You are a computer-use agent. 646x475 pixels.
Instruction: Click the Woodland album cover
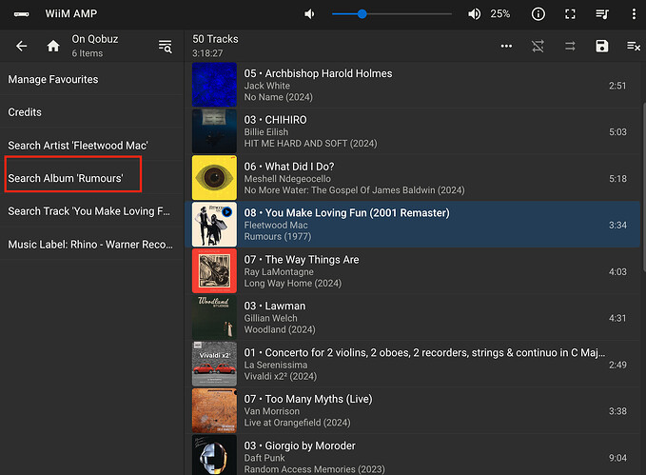click(x=214, y=318)
